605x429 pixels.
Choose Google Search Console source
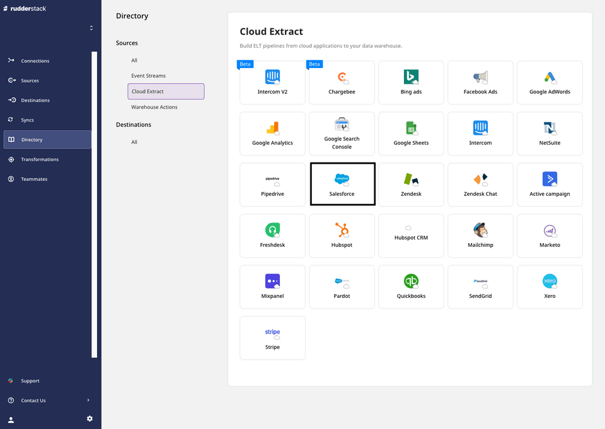(342, 134)
